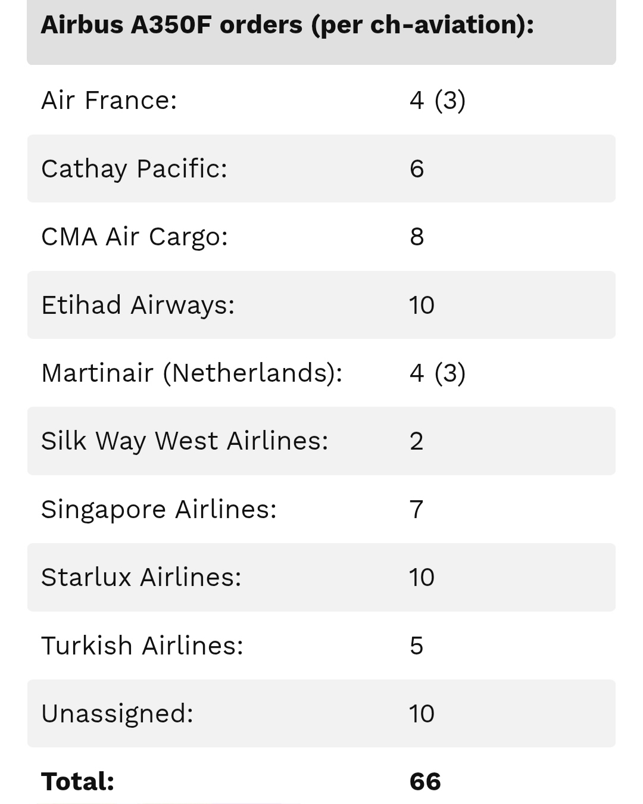Click the Airbus A350F orders table header
The height and width of the screenshot is (804, 643).
pos(287,25)
